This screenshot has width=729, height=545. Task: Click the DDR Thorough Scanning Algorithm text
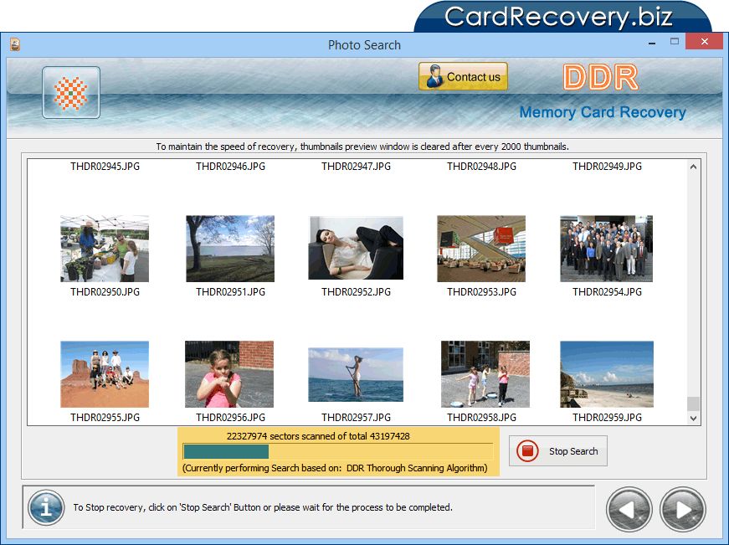coord(417,468)
